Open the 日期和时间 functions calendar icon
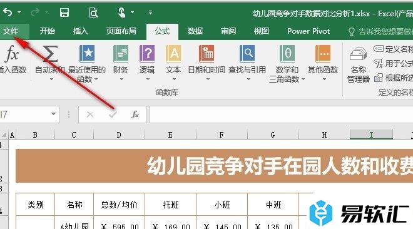 pos(206,53)
